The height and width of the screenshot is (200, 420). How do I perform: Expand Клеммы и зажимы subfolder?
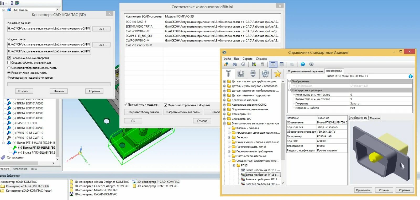tap(229, 128)
